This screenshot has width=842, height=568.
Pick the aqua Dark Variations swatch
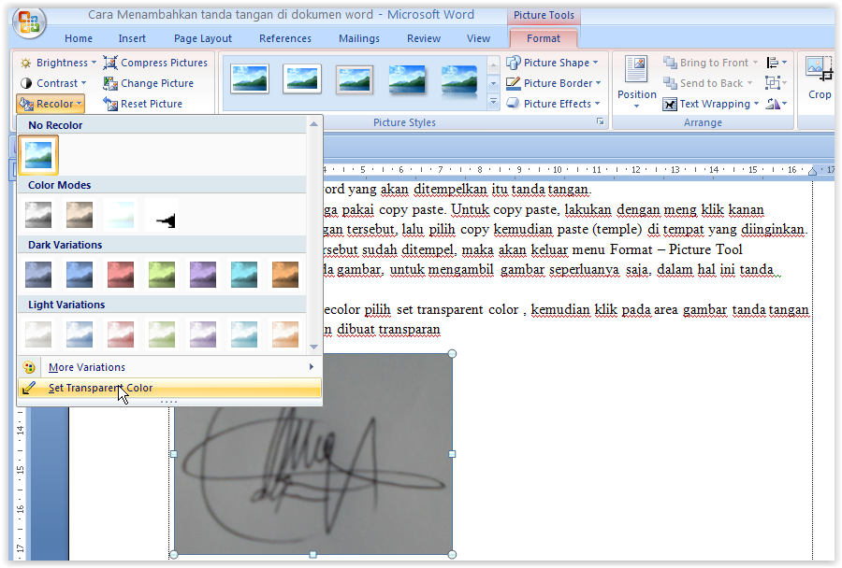244,274
